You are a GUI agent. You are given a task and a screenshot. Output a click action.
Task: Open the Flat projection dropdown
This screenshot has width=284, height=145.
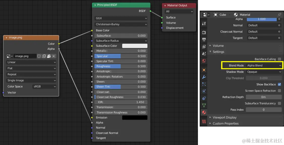click(31, 68)
